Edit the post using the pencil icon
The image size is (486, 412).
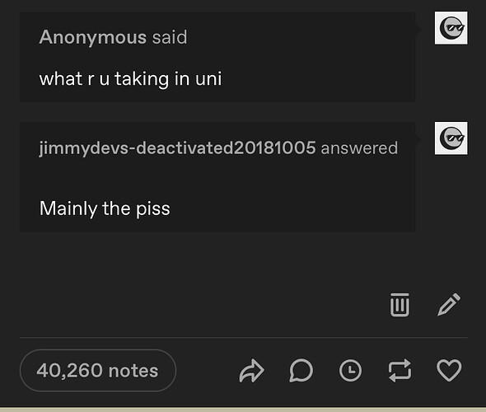(449, 304)
